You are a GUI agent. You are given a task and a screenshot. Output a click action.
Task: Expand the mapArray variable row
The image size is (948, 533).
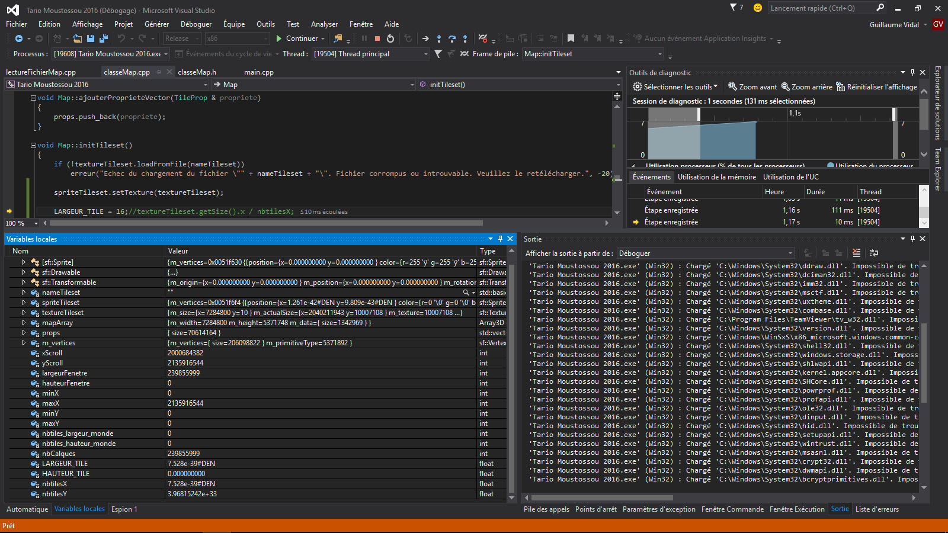pyautogui.click(x=24, y=322)
